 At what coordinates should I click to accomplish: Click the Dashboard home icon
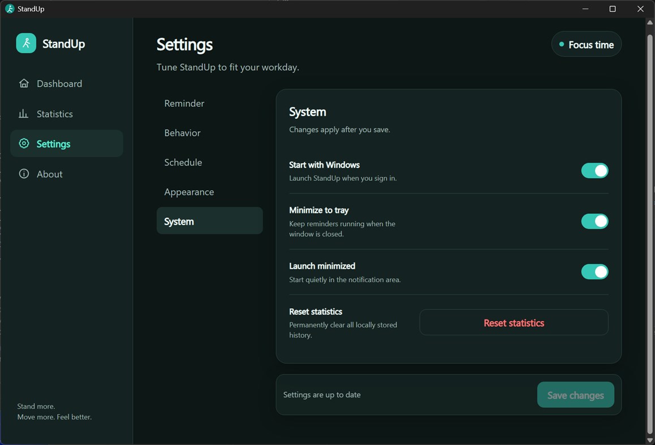[24, 84]
